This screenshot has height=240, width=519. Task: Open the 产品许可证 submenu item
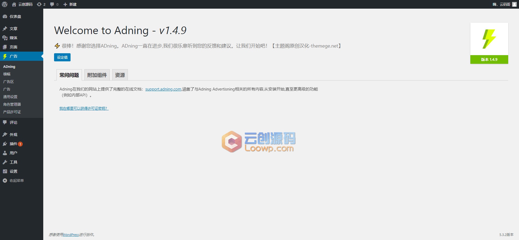(12, 112)
